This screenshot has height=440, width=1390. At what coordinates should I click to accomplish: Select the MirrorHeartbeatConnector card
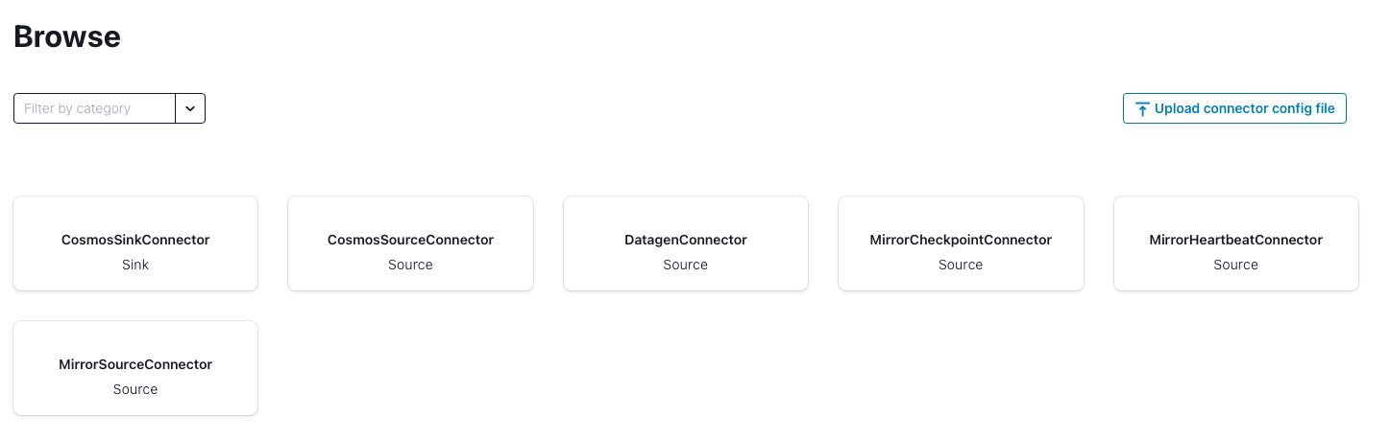click(x=1236, y=243)
